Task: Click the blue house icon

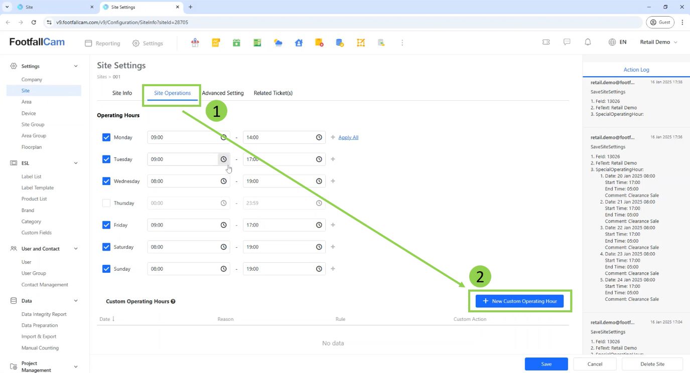Action: click(x=299, y=43)
